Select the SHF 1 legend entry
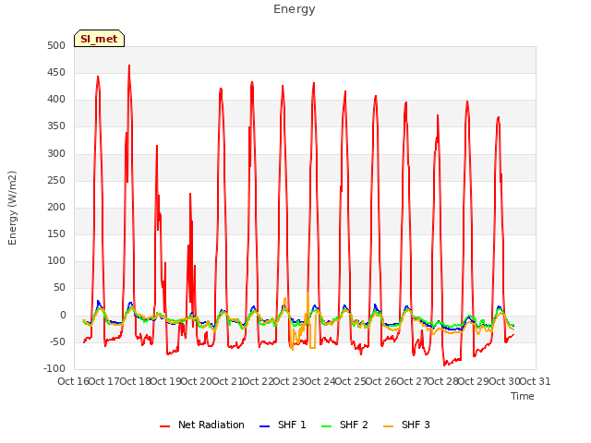The height and width of the screenshot is (443, 591). 283,425
